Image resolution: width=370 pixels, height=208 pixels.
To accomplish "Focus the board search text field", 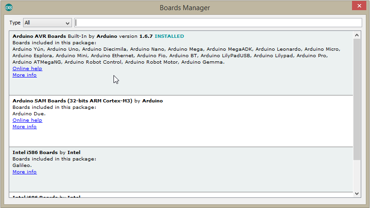I will point(218,23).
